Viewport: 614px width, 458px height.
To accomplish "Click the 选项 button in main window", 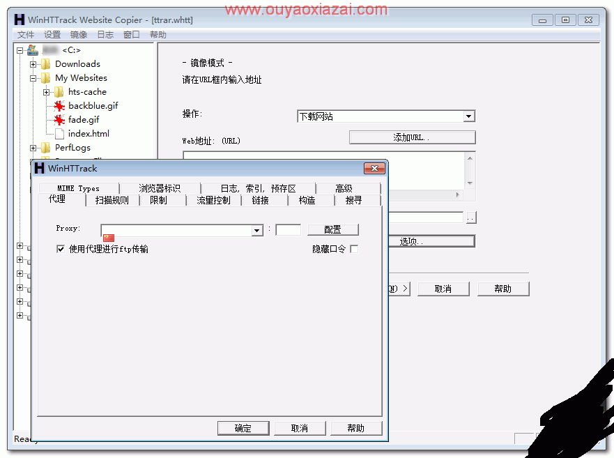I will 431,241.
